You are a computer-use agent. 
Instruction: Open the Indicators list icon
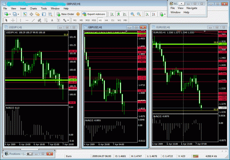point(162,14)
